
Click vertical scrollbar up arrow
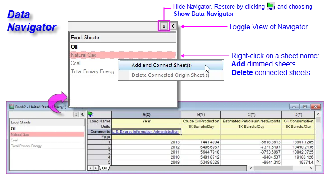point(318,114)
